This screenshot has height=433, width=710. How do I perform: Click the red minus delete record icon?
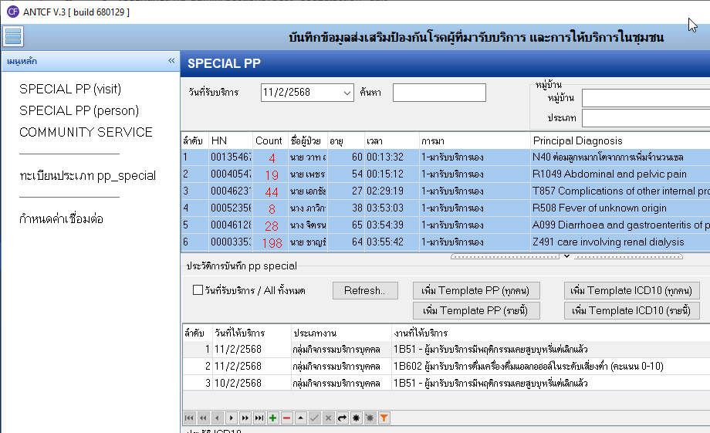click(286, 418)
